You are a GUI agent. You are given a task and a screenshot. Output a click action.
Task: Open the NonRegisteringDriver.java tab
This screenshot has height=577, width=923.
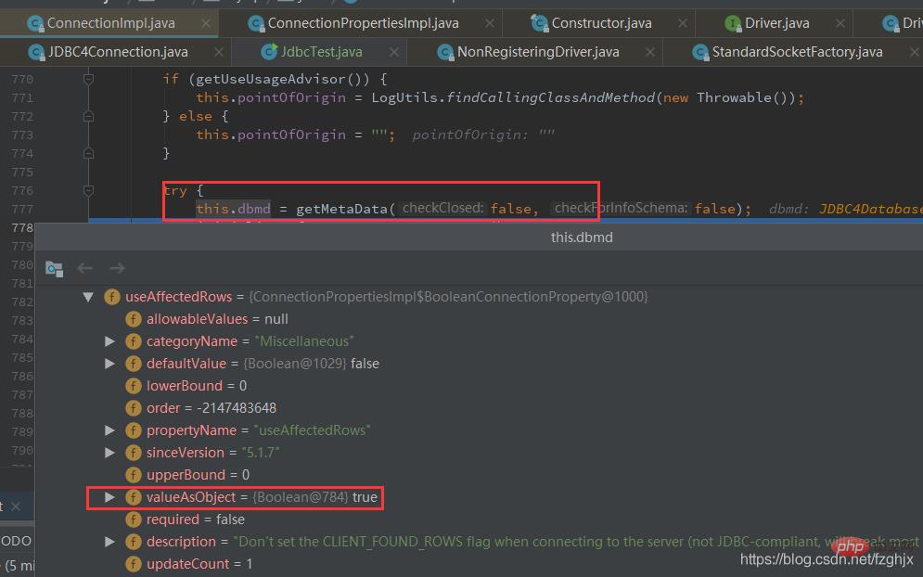coord(538,52)
